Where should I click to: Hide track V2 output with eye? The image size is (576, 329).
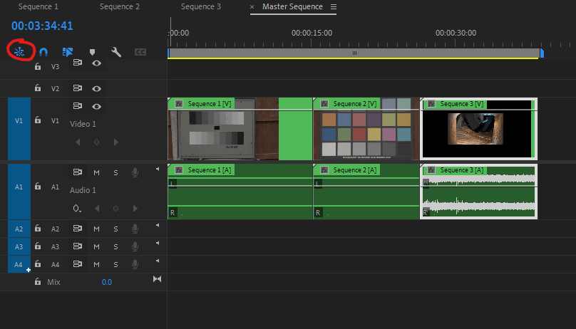click(96, 88)
